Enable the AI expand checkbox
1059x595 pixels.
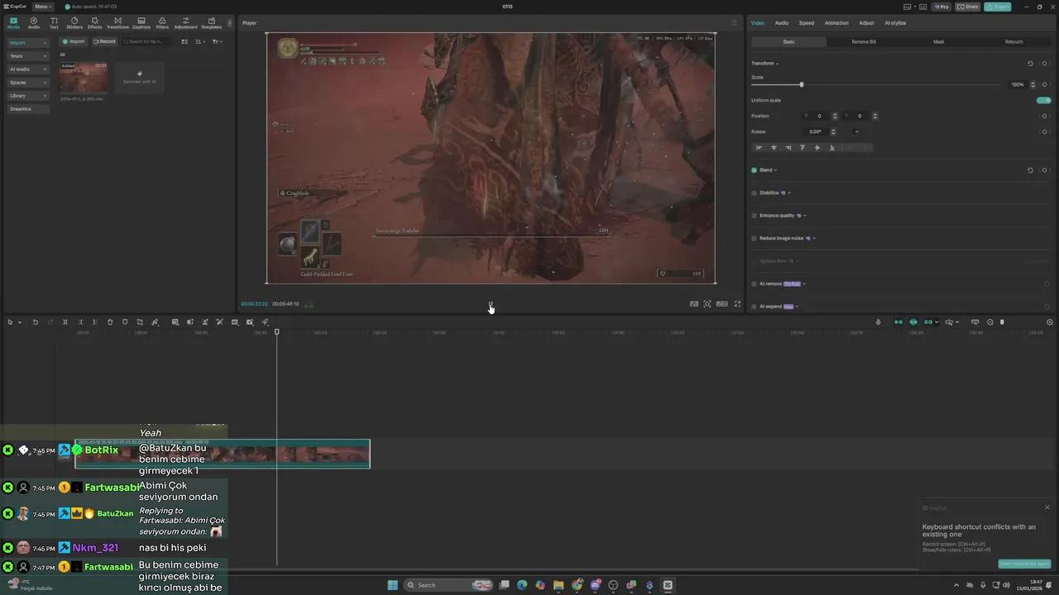pyautogui.click(x=754, y=307)
